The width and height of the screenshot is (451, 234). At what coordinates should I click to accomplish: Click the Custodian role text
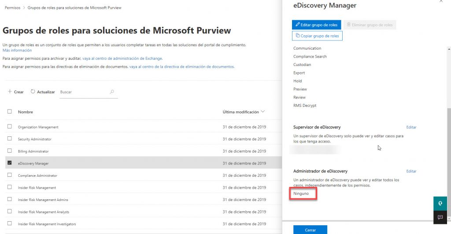302,65
